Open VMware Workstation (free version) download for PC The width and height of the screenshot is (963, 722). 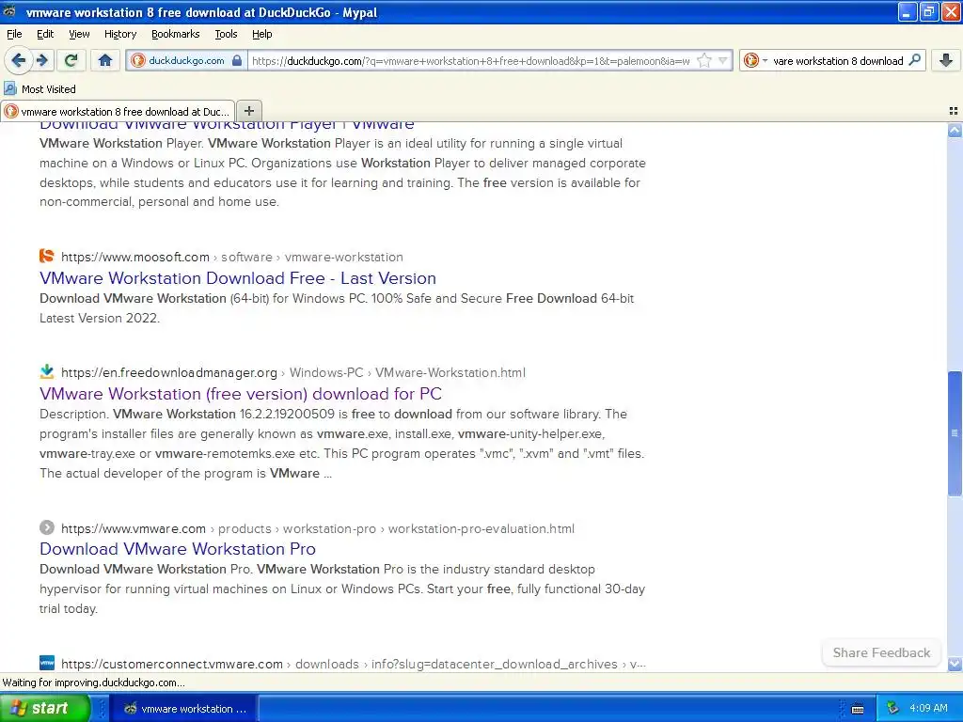[241, 394]
